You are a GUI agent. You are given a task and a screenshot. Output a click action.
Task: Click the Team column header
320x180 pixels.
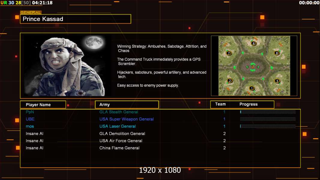click(x=220, y=104)
